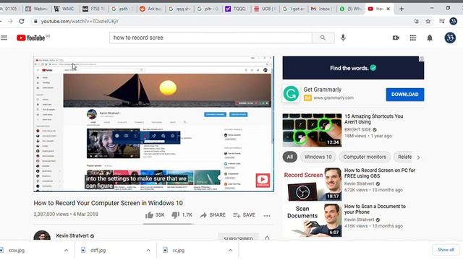Screen dimensions: 463x260
Task: Expand options for xcxx.jpg download
Action: pos(66,251)
